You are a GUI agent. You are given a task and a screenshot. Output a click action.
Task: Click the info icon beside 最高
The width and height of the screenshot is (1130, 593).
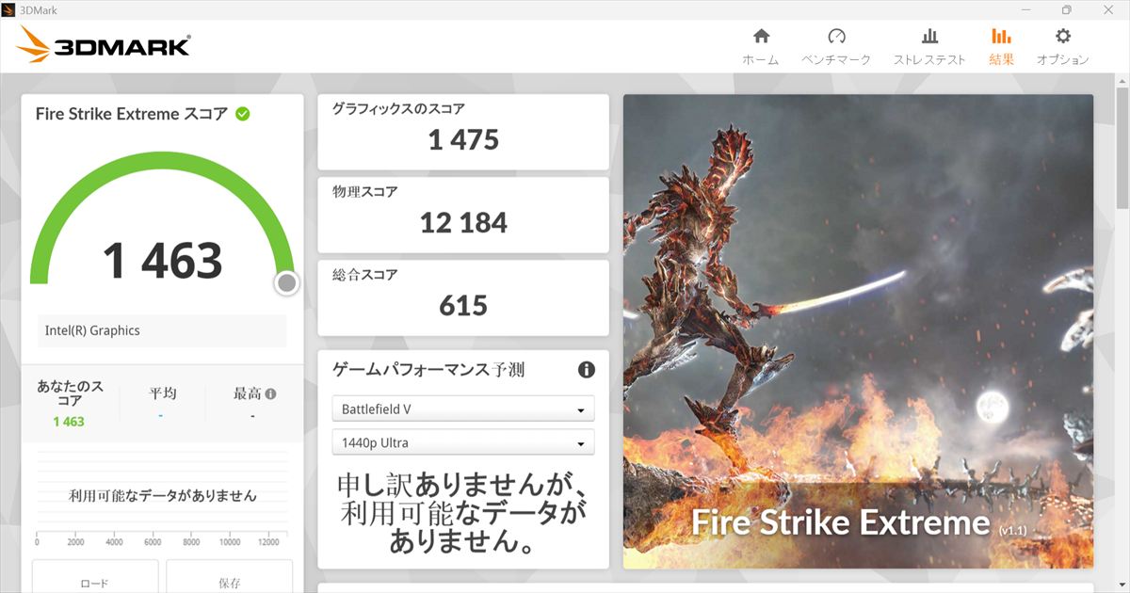click(x=270, y=394)
